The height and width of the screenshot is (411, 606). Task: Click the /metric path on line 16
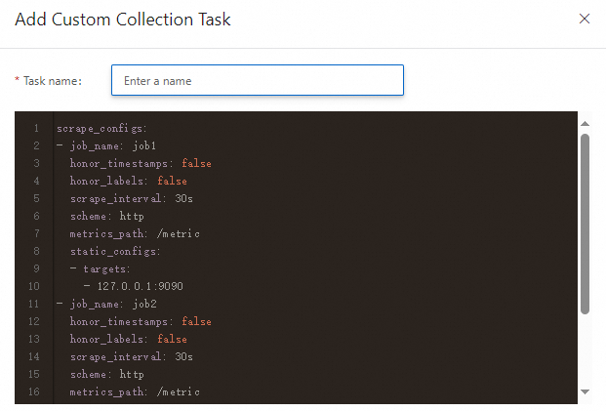(179, 391)
